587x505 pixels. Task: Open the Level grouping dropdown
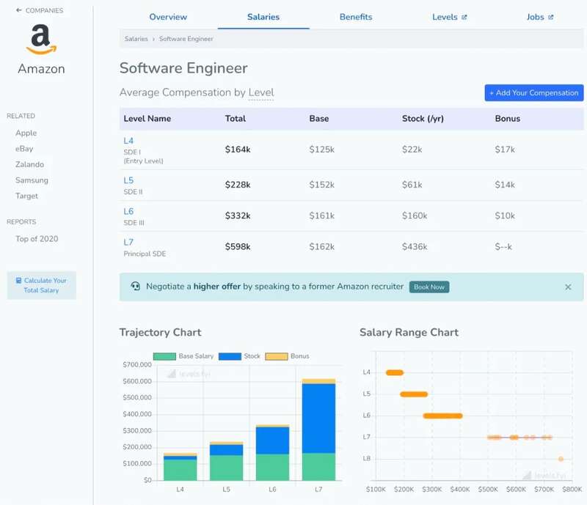[x=260, y=92]
